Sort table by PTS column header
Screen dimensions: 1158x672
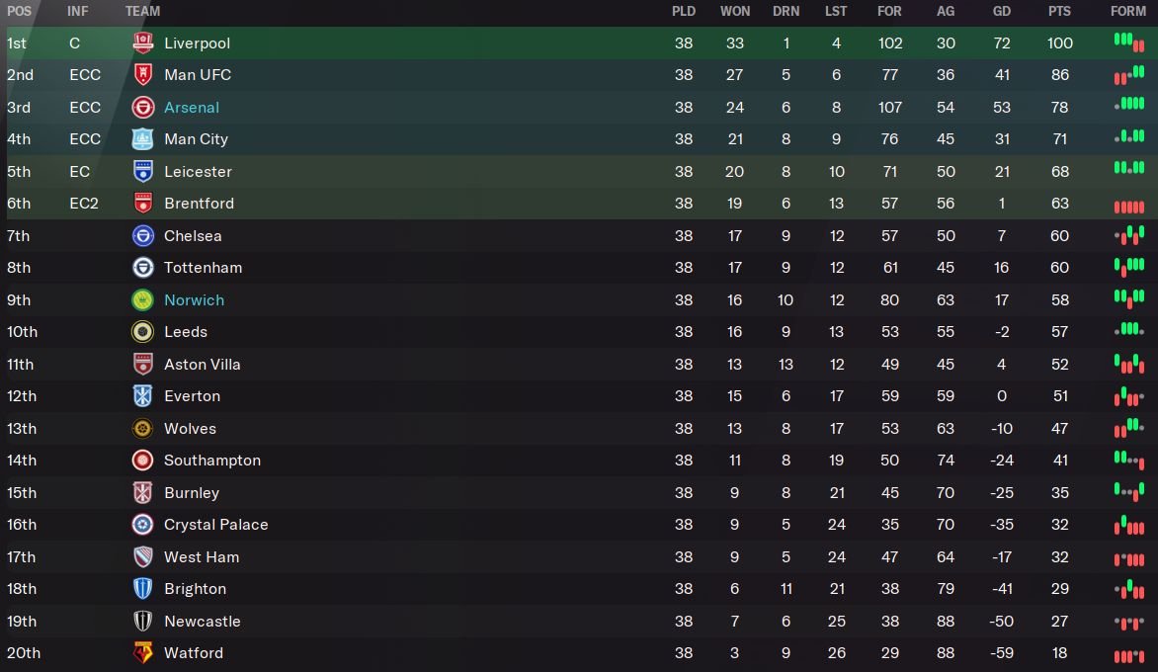tap(1059, 11)
